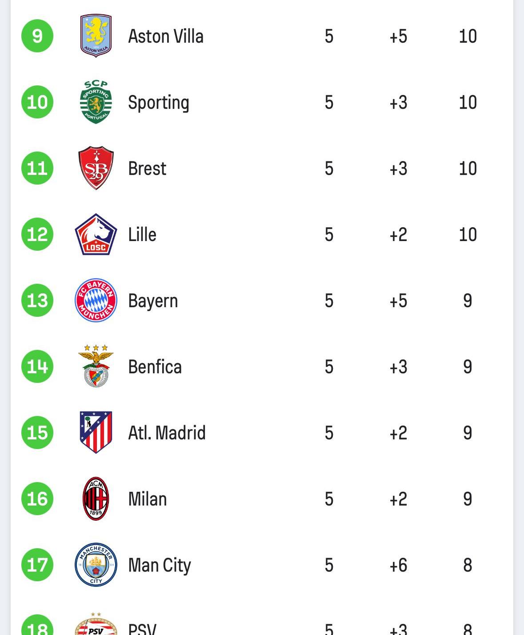This screenshot has height=635, width=524.
Task: Select the Atl. Madrid team name
Action: 167,433
